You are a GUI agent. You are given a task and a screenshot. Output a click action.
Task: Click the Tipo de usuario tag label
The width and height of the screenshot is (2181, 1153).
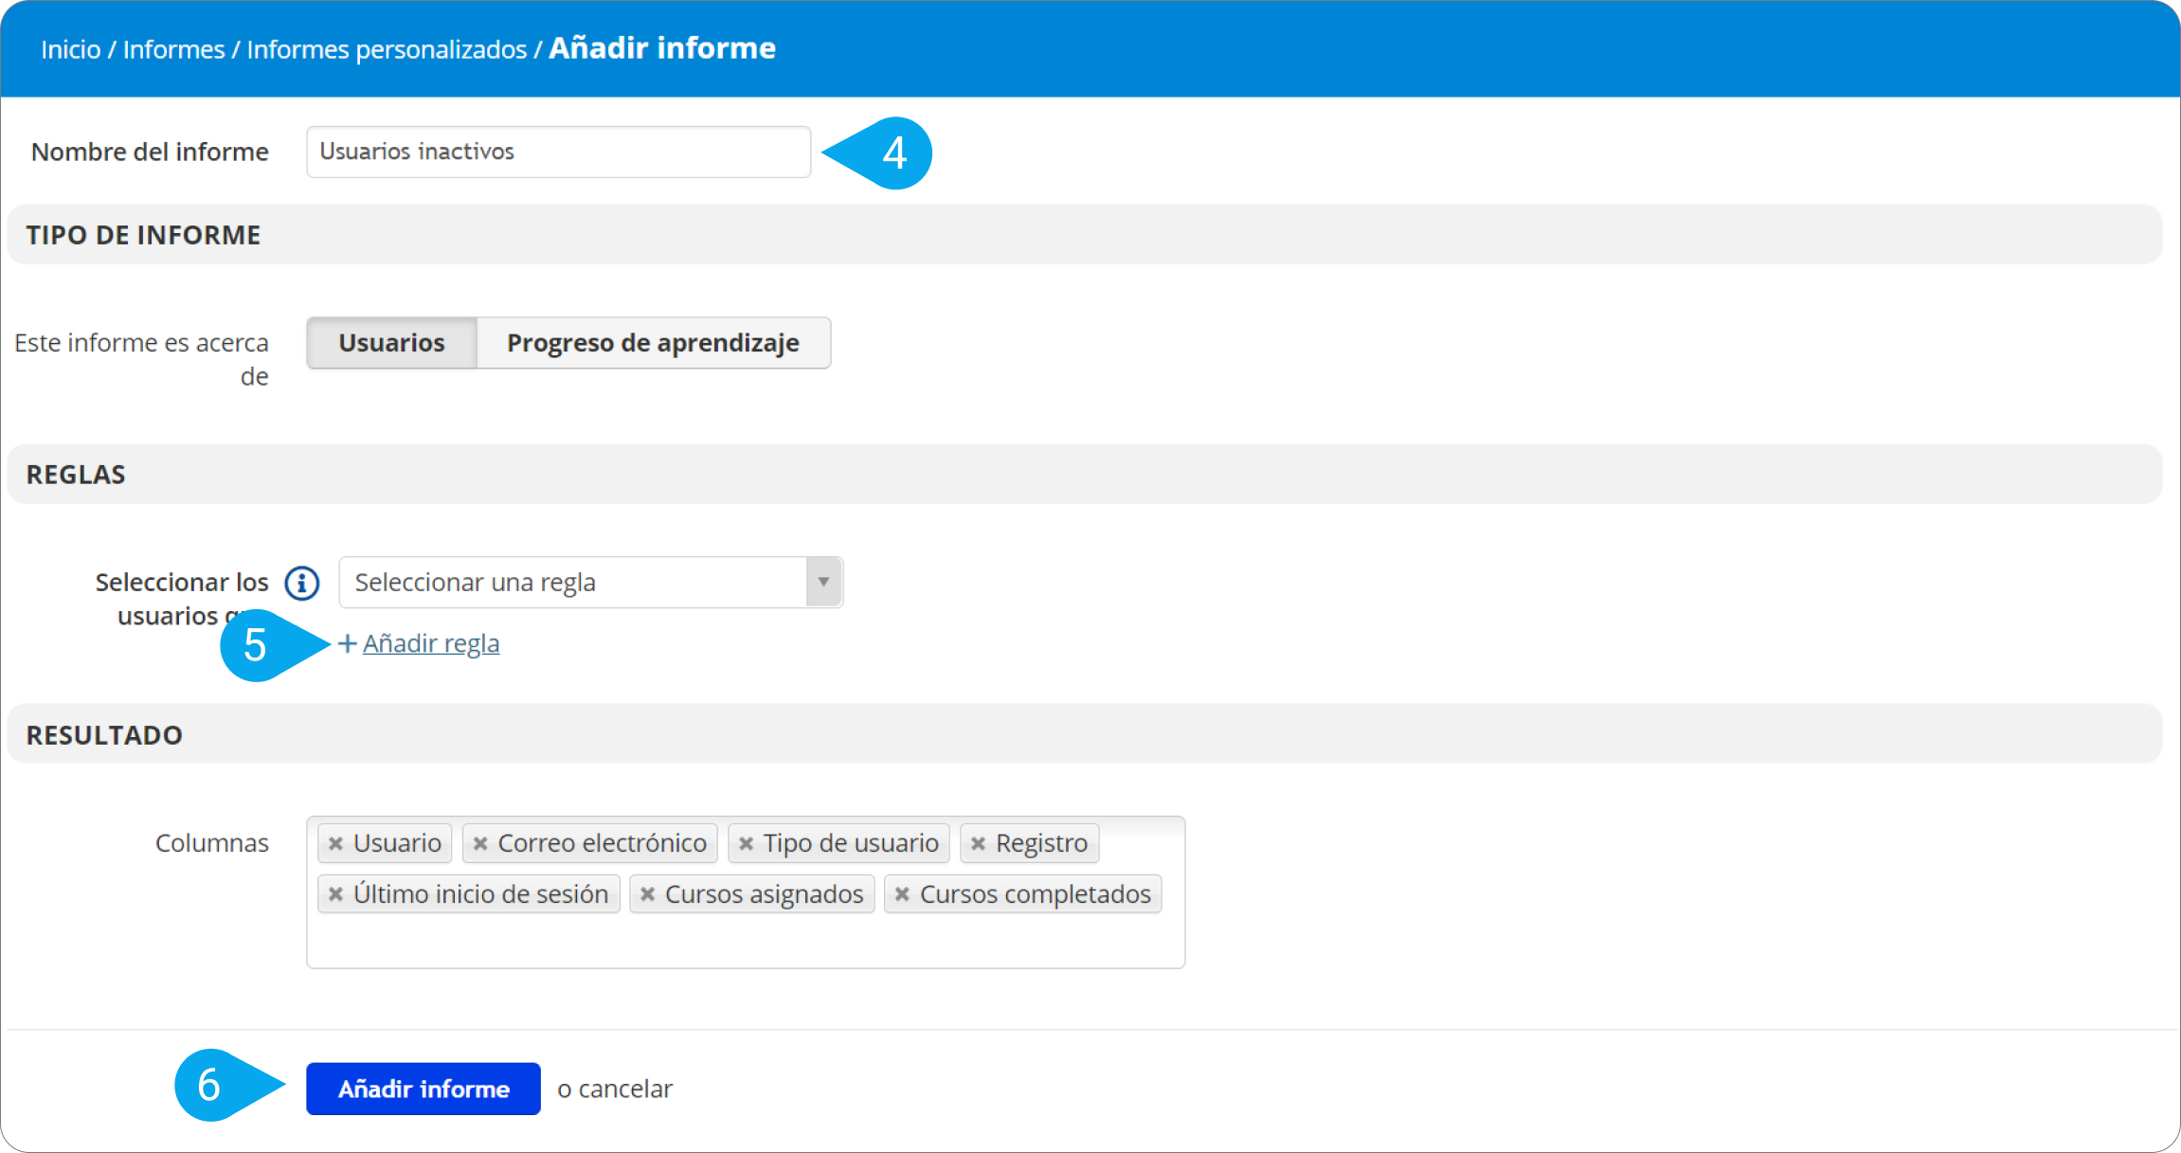(851, 843)
